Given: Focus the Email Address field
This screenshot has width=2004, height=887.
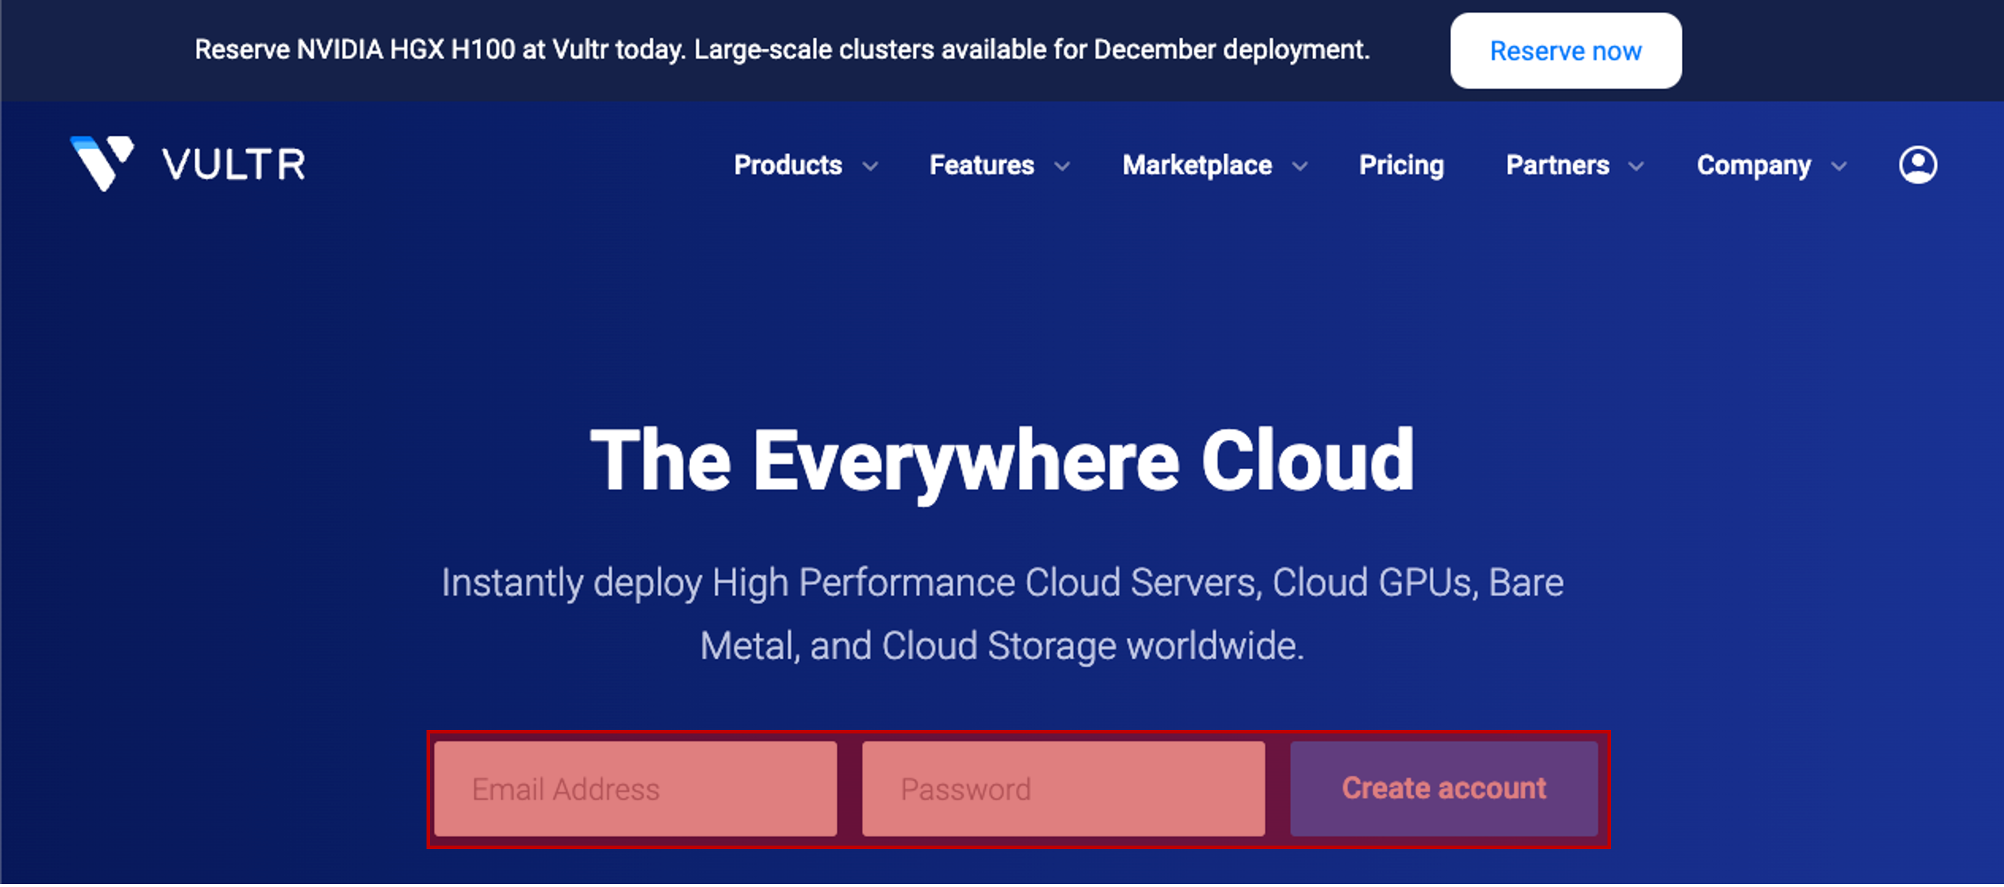Looking at the screenshot, I should click(x=635, y=788).
